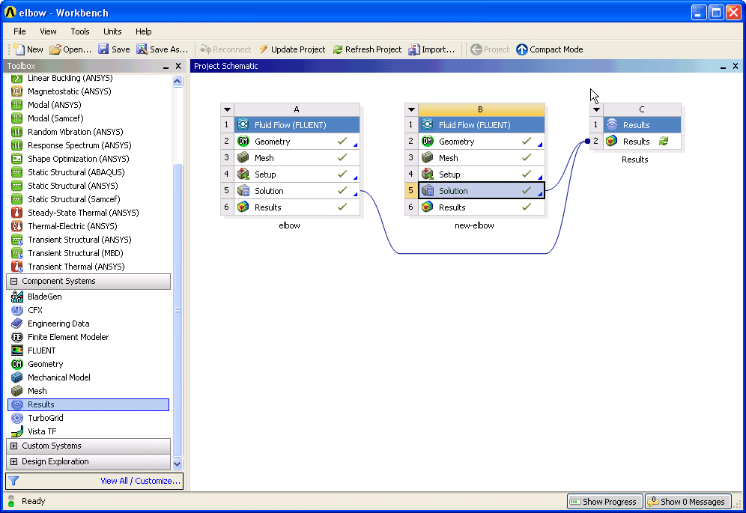Click the BladeGen toolbox icon
Image resolution: width=746 pixels, height=513 pixels.
tap(17, 297)
